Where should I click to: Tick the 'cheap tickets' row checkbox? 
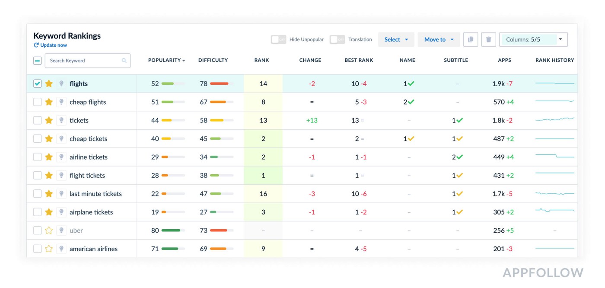(x=38, y=139)
